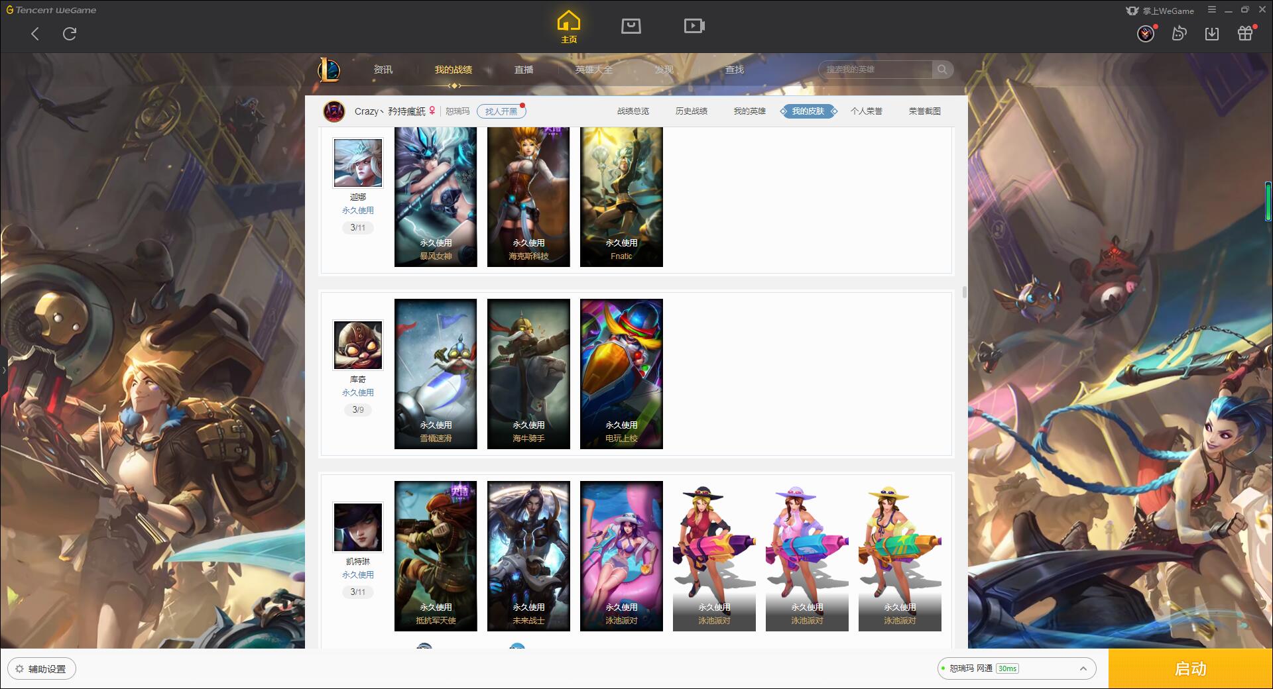Open the store bag icon
Viewport: 1273px width, 689px height.
point(631,26)
